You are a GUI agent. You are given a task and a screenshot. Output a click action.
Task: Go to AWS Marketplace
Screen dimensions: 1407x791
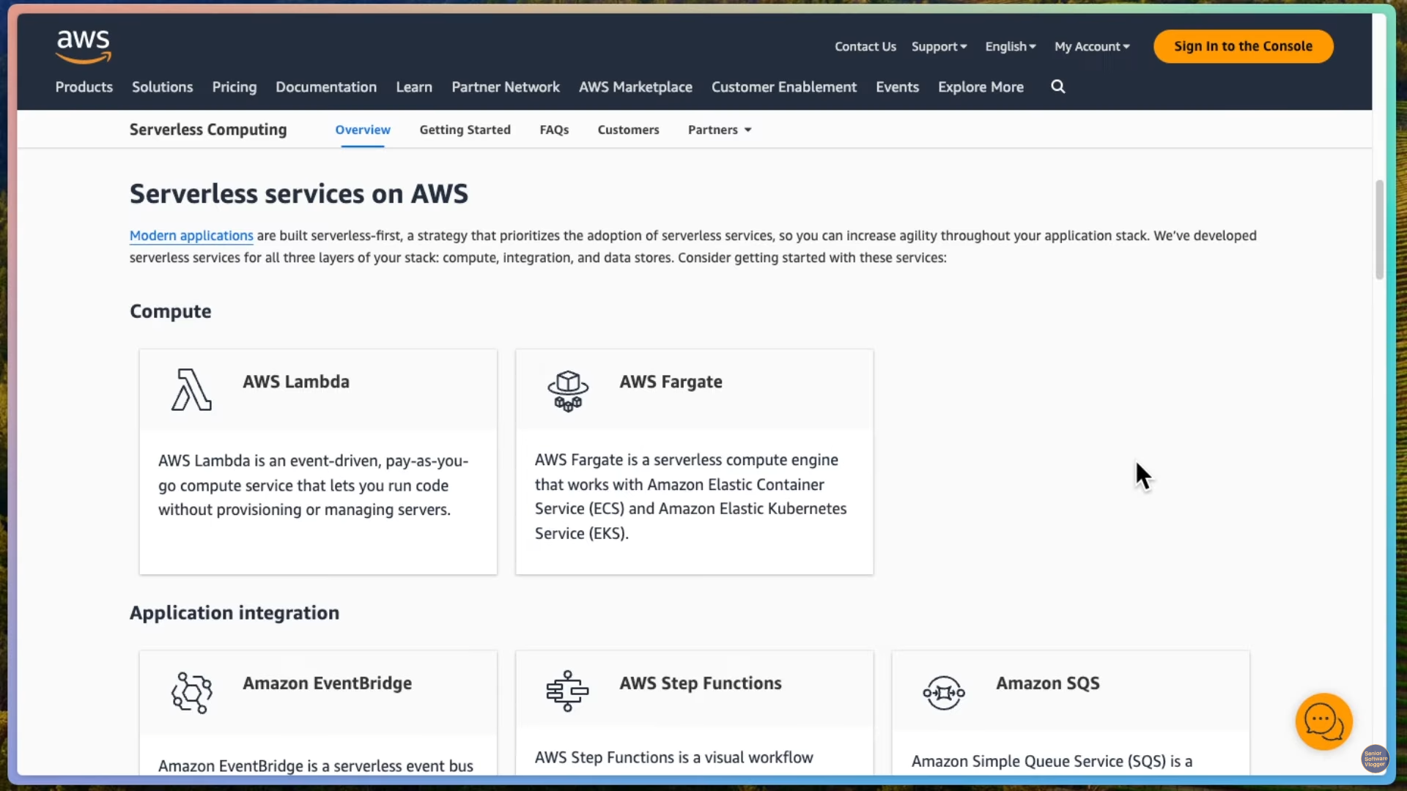coord(635,87)
